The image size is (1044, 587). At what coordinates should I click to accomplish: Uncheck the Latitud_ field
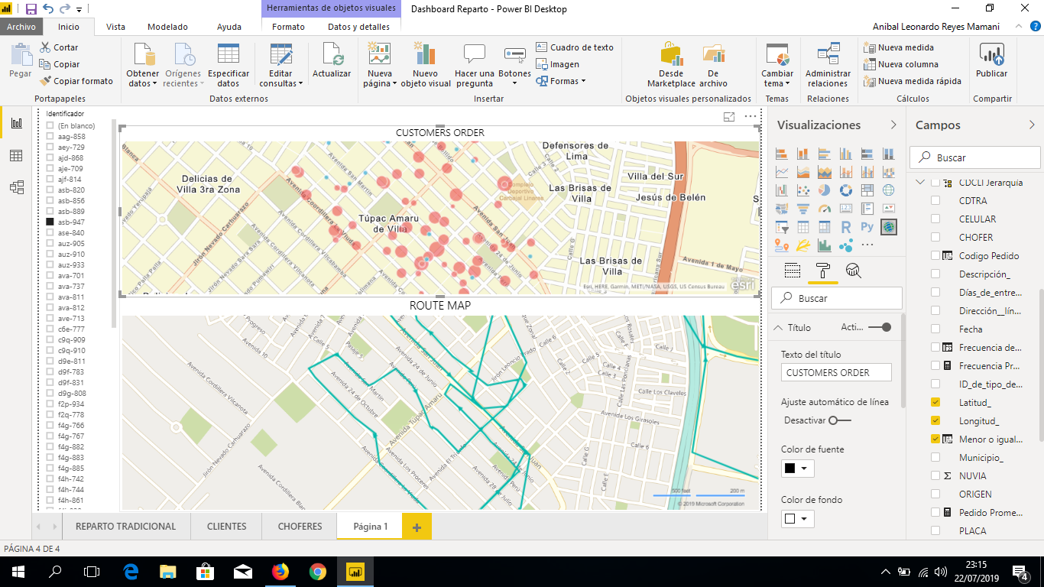935,402
